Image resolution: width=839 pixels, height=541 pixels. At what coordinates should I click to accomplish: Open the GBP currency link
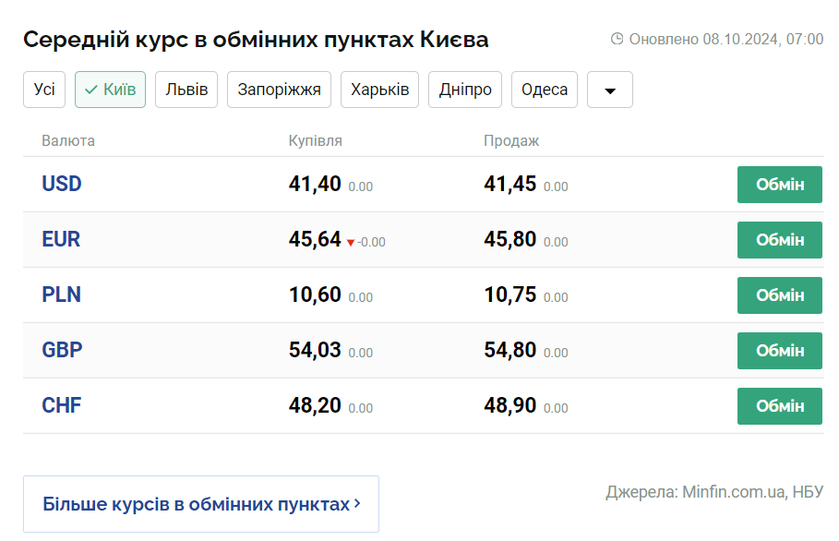click(x=62, y=350)
